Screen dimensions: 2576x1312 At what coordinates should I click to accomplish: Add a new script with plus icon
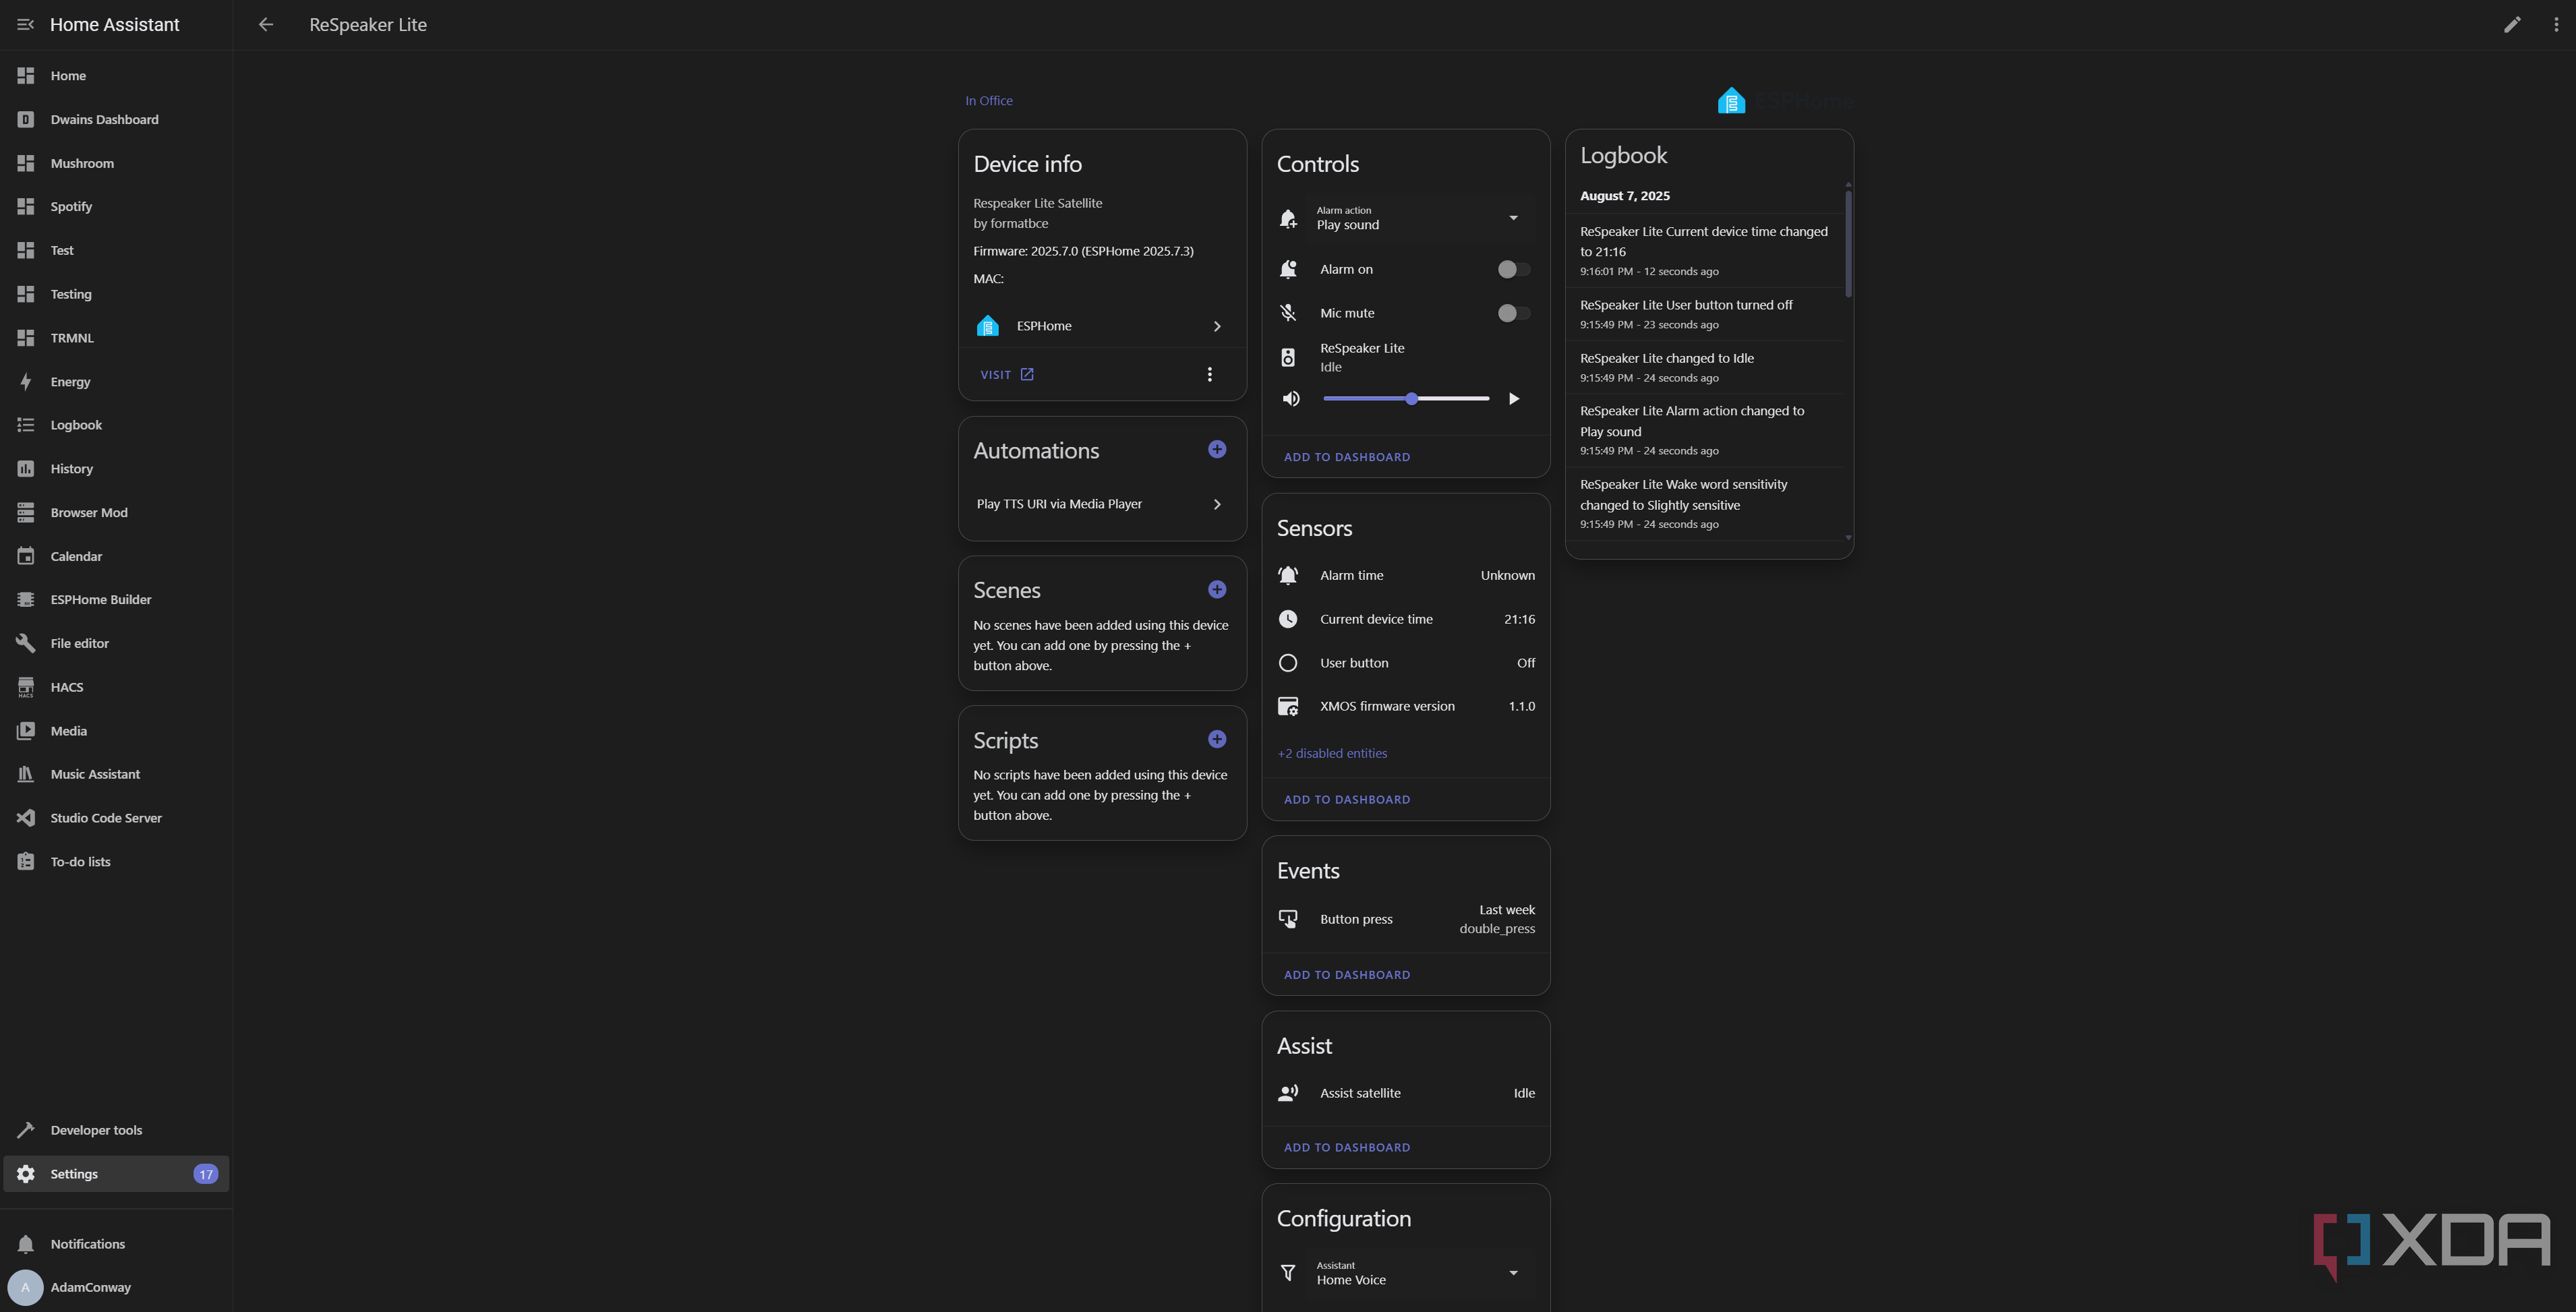click(1217, 739)
